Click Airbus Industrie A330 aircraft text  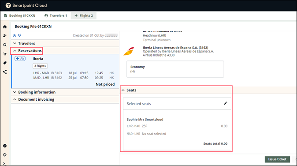(x=159, y=55)
